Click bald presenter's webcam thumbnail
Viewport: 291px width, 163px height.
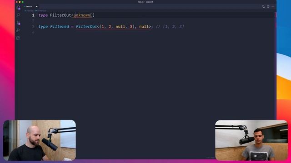40,140
